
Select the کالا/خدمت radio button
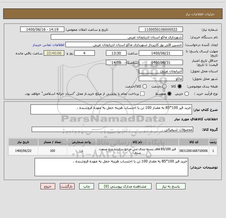pyautogui.click(x=145, y=86)
